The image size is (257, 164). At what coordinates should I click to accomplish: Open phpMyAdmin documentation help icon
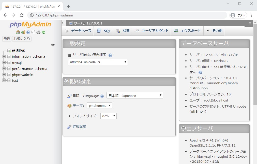(x=28, y=32)
